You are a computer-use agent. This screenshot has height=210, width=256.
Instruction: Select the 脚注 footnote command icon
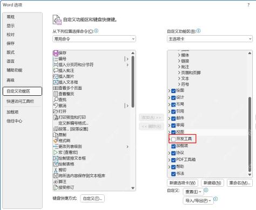[x=56, y=181]
